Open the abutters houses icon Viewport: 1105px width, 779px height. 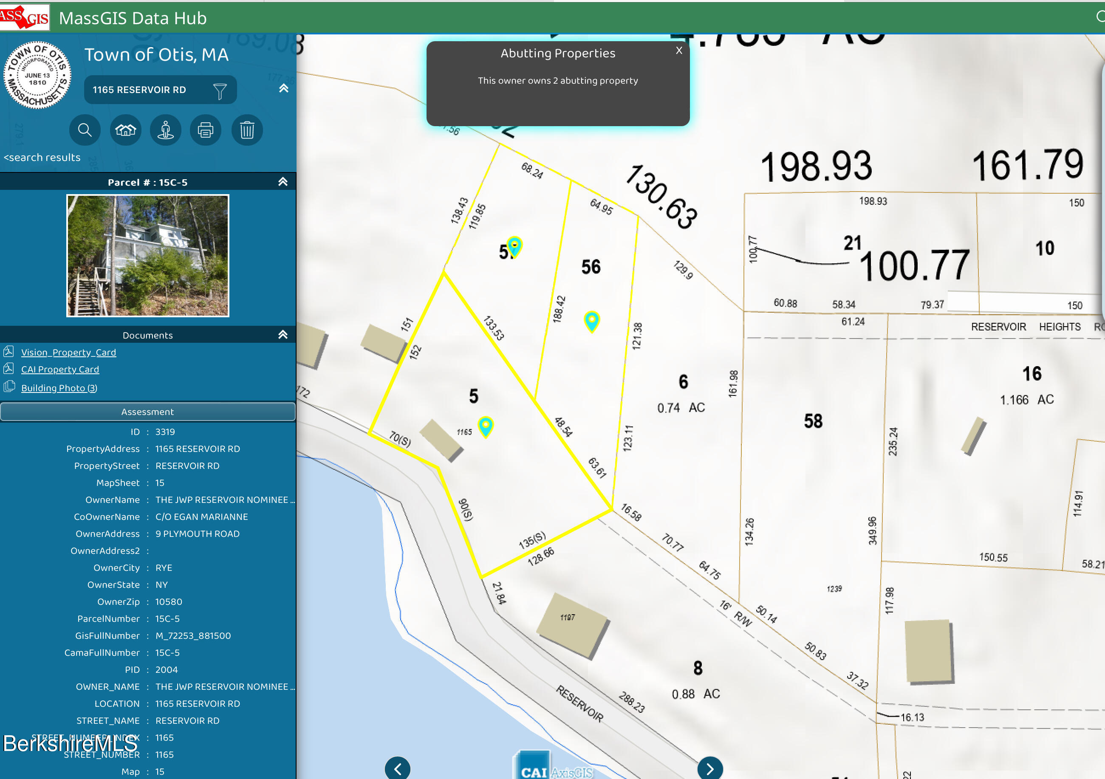[126, 130]
